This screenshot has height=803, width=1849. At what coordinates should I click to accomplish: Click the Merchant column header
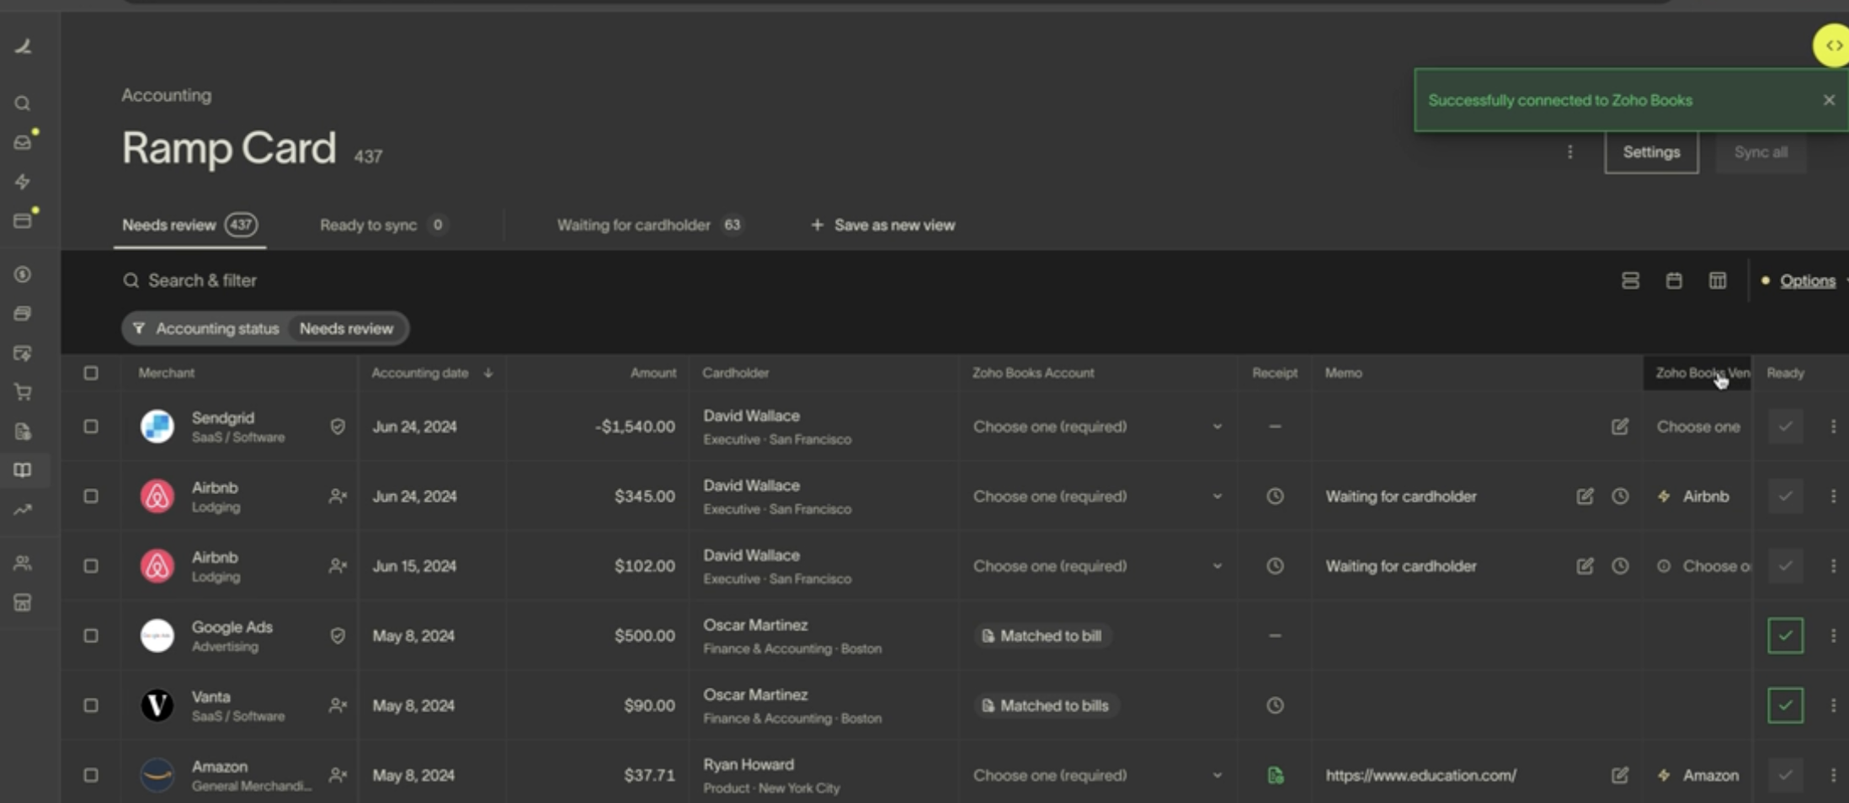tap(167, 373)
